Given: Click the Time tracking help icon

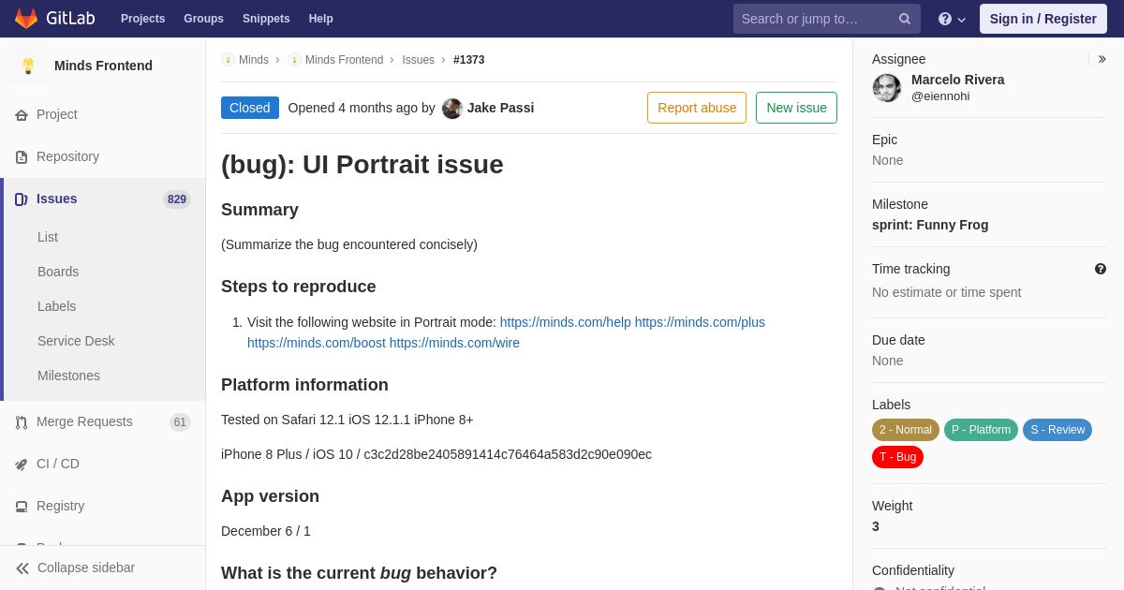Looking at the screenshot, I should 1101,269.
